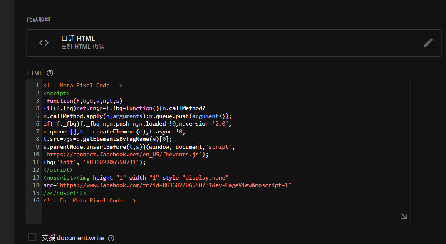
Task: Click the src="https://www.facebook.com/tr line
Action: pos(167,185)
